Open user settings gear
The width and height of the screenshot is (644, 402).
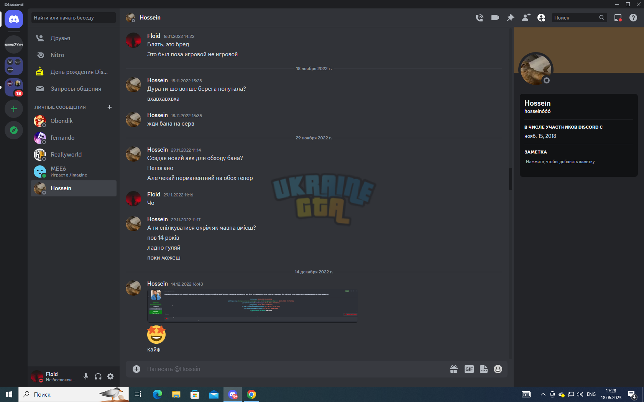click(x=110, y=376)
